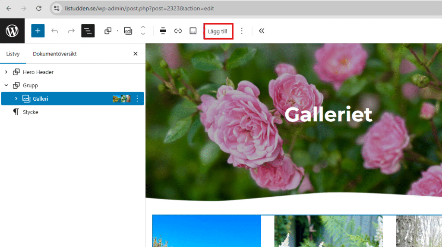Click the Gallery block type icon
442x247 pixels.
coord(128,31)
